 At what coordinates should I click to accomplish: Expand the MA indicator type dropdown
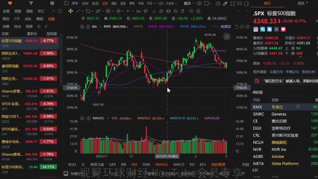pos(100,27)
